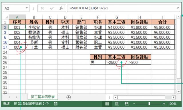
Task: Click the 100% zoom level
Action: (x=172, y=104)
